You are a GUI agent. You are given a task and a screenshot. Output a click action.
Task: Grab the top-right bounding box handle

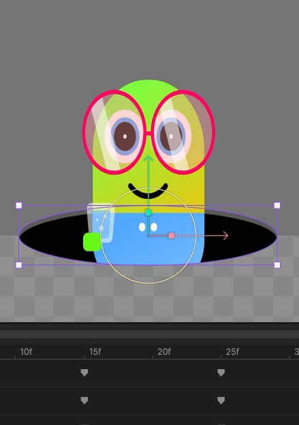277,206
